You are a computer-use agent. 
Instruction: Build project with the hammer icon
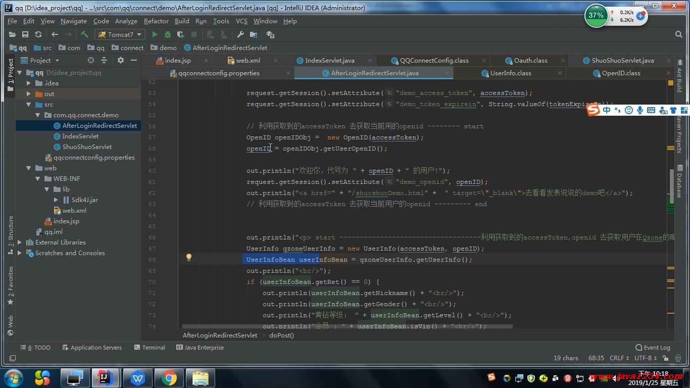(84, 34)
